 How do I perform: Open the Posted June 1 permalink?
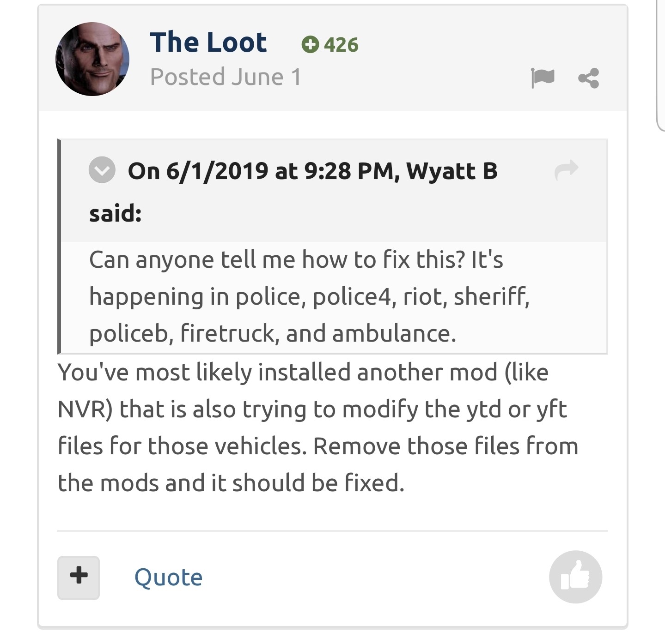(226, 77)
